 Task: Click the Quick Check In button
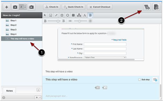(73, 7)
